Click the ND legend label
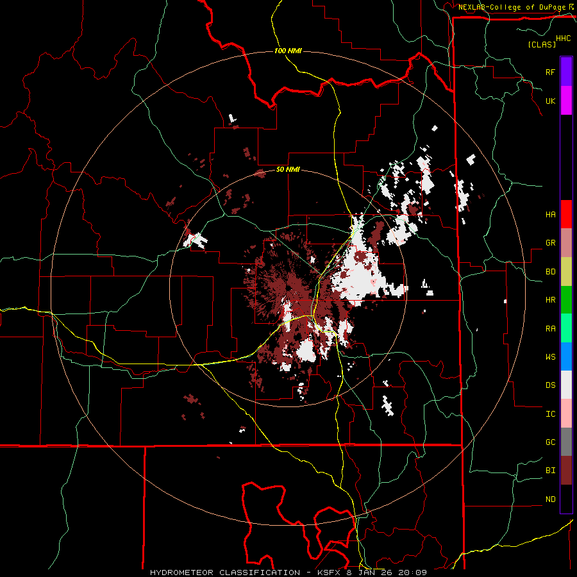The height and width of the screenshot is (577, 577). click(550, 499)
